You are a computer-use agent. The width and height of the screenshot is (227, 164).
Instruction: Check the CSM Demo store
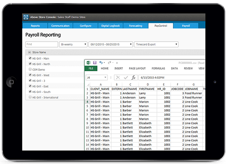pos(30,69)
